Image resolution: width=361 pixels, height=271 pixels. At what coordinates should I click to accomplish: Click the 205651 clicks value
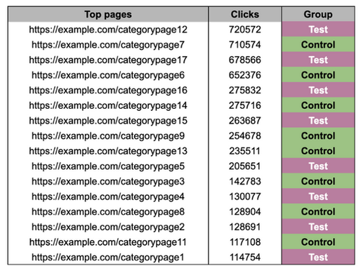pos(245,166)
